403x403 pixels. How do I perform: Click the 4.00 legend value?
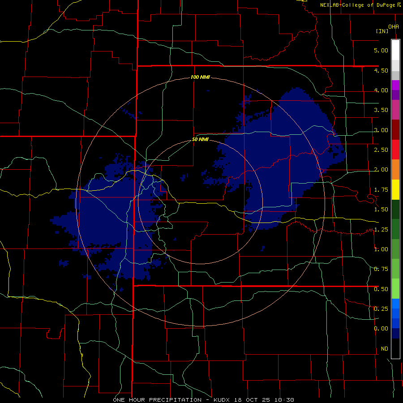tap(381, 90)
